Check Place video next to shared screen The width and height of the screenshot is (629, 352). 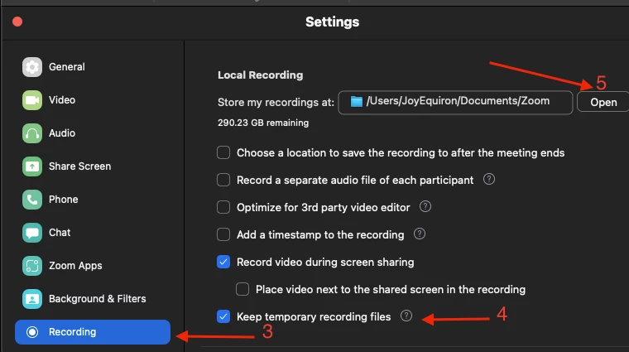point(242,289)
